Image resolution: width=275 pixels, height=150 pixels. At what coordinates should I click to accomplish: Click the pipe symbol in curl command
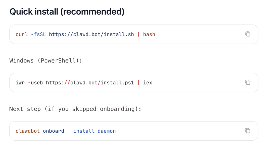tap(138, 34)
